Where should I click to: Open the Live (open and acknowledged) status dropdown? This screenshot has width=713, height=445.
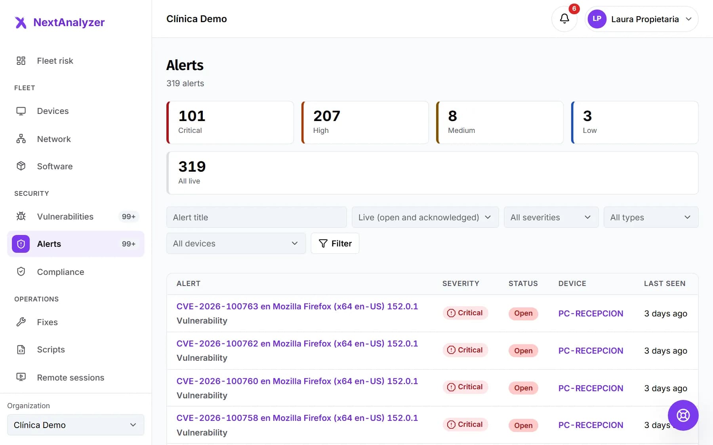[425, 217]
